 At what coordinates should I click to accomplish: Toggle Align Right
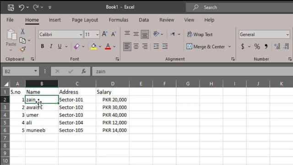tap(145, 46)
